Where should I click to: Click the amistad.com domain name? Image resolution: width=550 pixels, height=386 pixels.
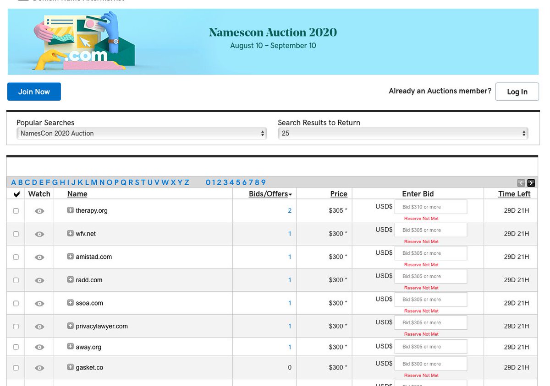coord(94,257)
